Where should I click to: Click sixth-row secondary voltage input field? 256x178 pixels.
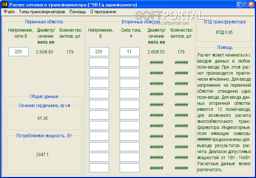[99, 104]
